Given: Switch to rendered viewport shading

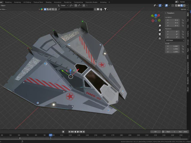Looking at the screenshot, I should tap(184, 6).
